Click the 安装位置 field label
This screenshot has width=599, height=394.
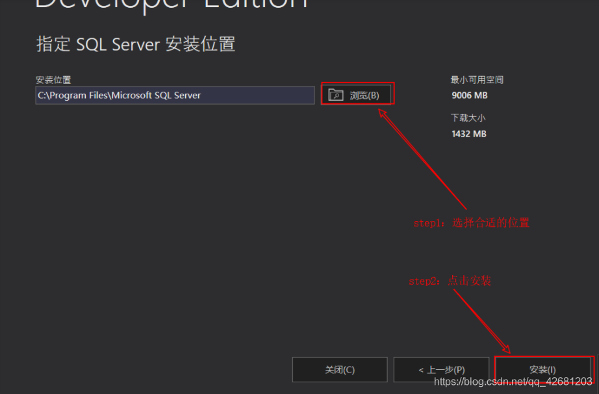[53, 80]
